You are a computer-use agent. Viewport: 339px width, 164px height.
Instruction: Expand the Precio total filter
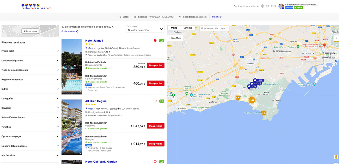30,51
